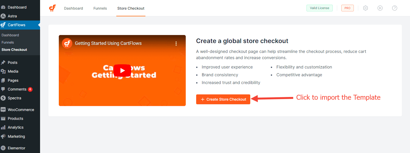This screenshot has width=410, height=153.
Task: Click the Pages sidebar icon
Action: (x=3, y=80)
